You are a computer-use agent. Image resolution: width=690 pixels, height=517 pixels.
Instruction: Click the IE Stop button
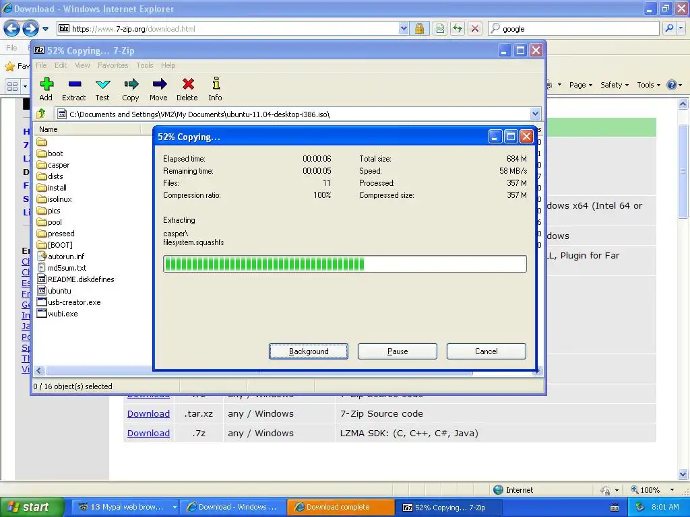[475, 29]
